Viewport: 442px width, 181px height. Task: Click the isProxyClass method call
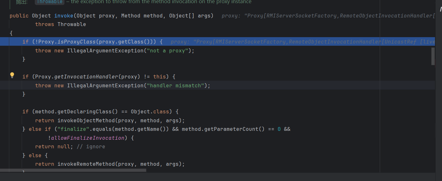coord(76,42)
